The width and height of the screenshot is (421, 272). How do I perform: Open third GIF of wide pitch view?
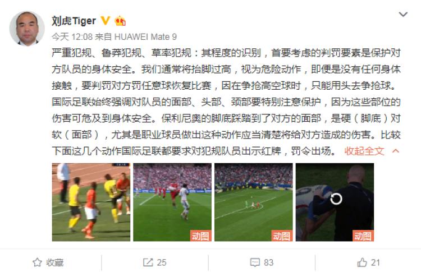[254, 202]
